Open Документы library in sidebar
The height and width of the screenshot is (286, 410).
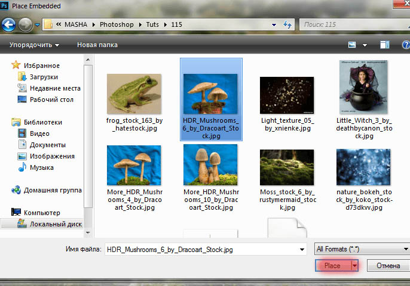pos(48,145)
